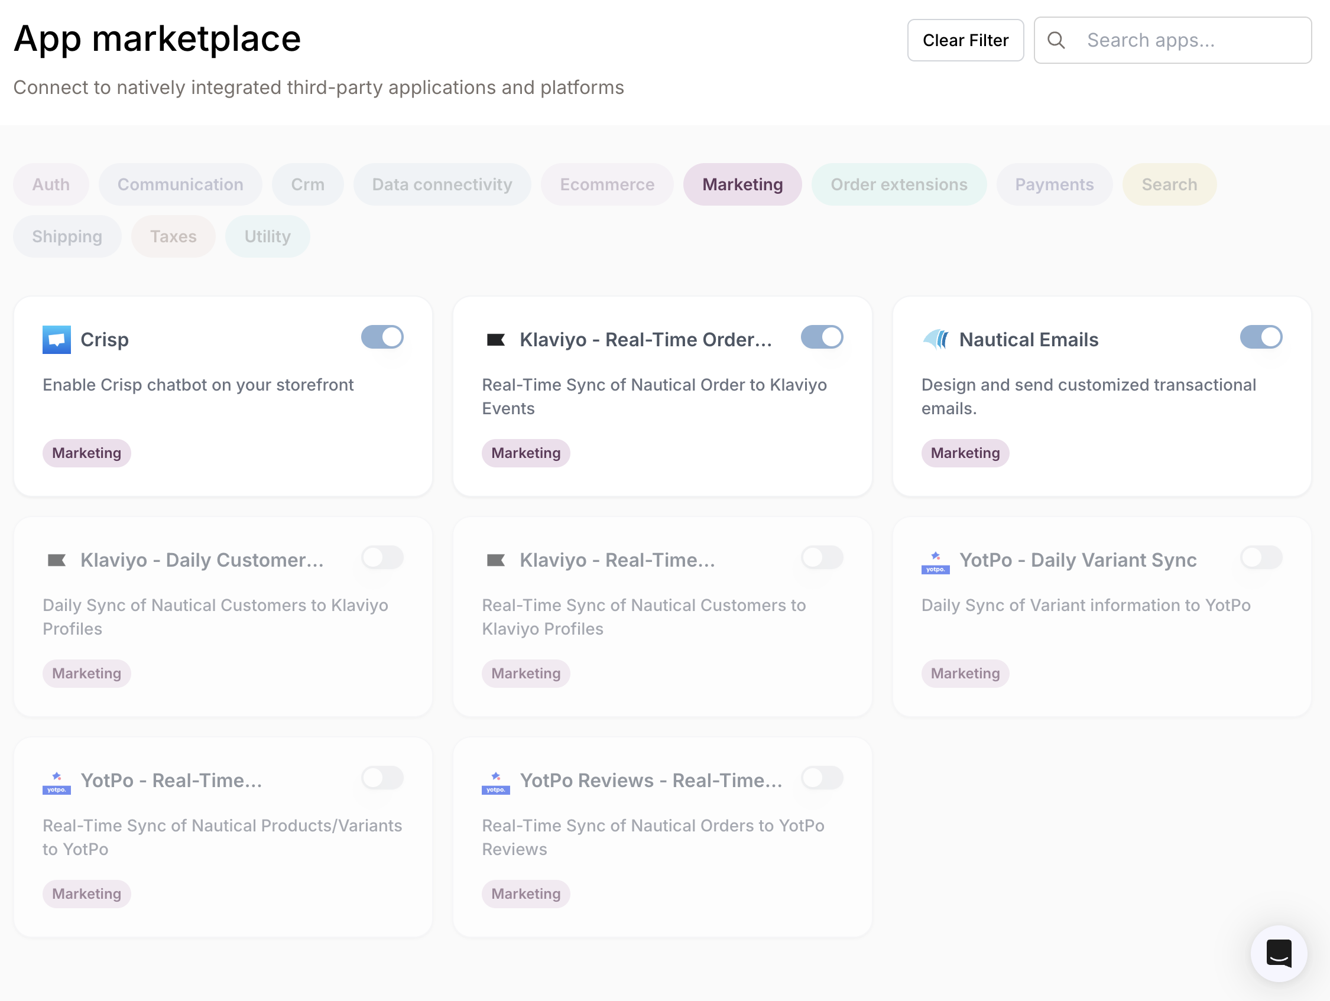Enable the Klaviyo Real-Time Customers toggle
The width and height of the screenshot is (1330, 1001).
pyautogui.click(x=822, y=557)
